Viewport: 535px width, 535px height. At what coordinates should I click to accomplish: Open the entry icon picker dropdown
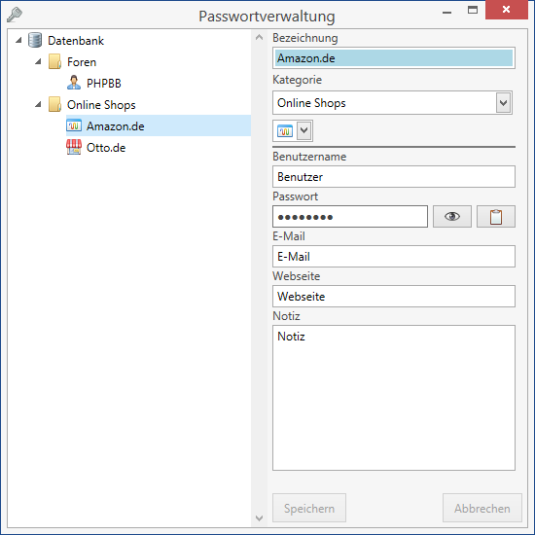coord(304,130)
